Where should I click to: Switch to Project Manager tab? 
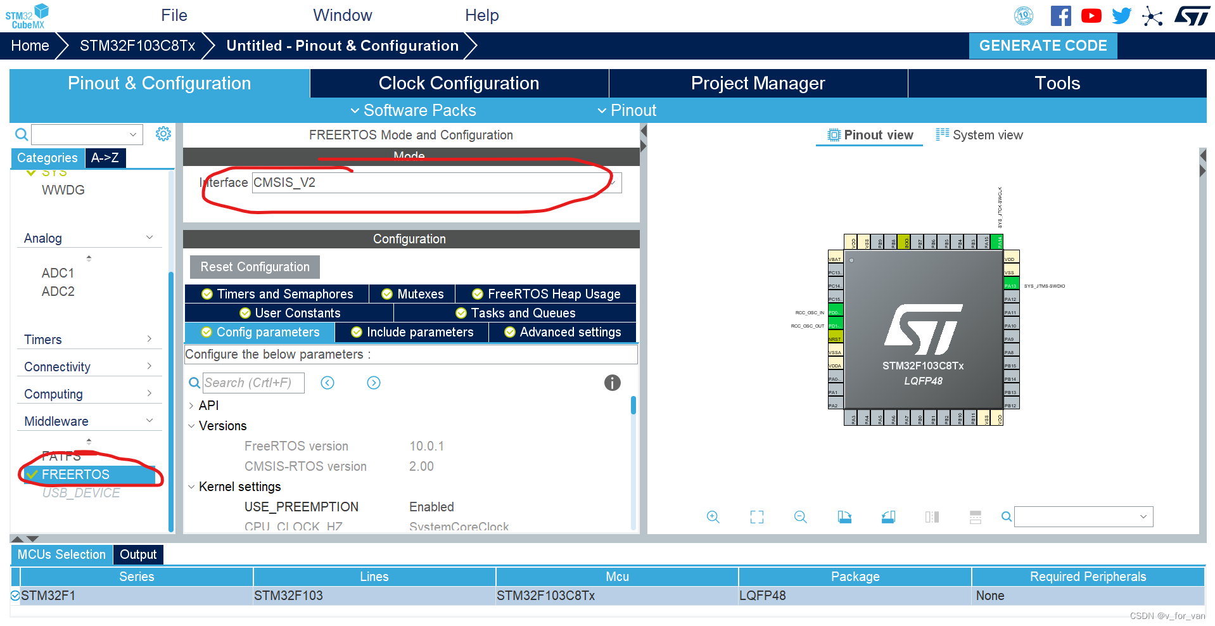[x=758, y=83]
